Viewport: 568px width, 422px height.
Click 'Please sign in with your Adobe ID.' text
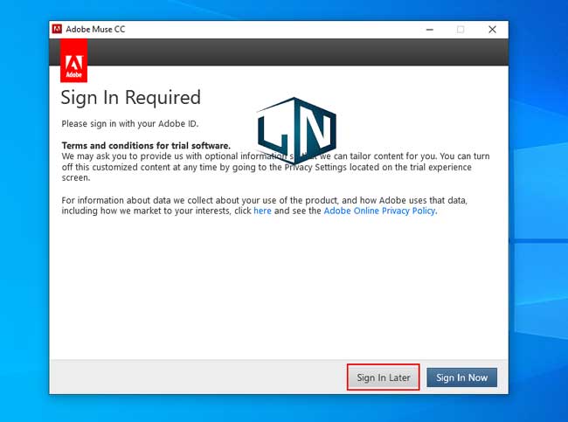130,123
